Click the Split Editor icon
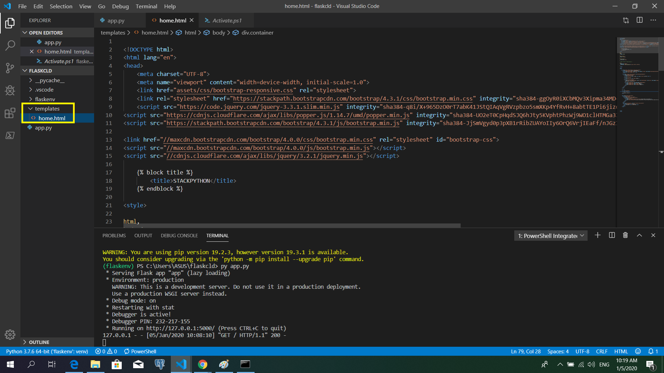Screen dimensions: 664x373 click(639, 20)
